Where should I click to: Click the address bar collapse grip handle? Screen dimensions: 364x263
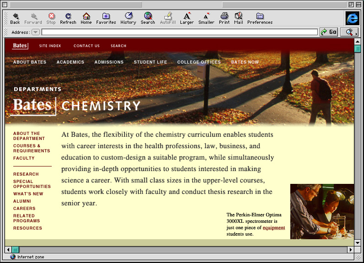(6, 32)
